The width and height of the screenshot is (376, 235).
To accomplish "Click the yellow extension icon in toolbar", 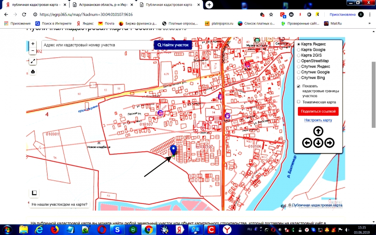I will point(317,15).
